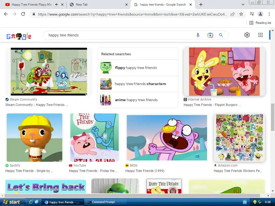Click the scroll down arrow
This screenshot has width=275, height=206.
272,191
